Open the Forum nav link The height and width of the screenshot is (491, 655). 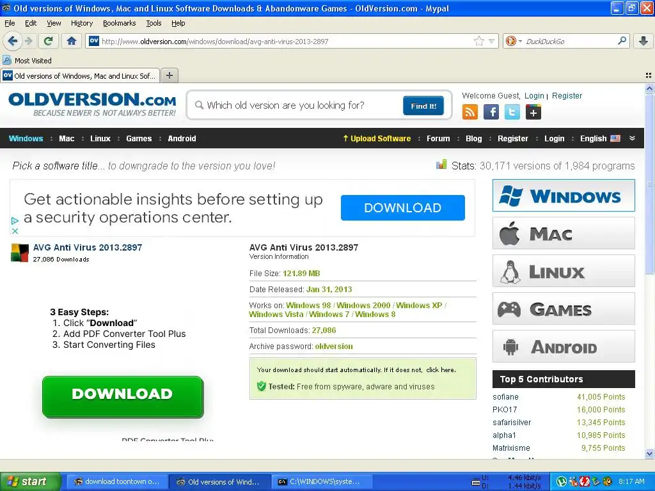(x=438, y=139)
